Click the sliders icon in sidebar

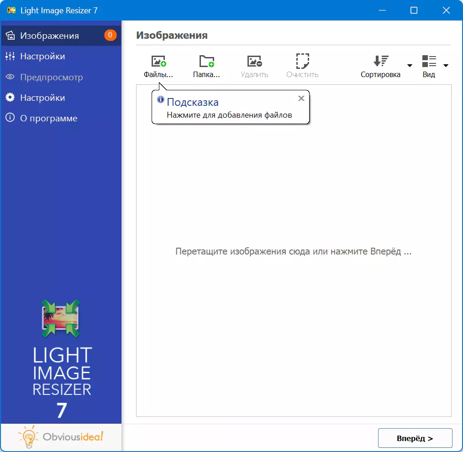(10, 56)
